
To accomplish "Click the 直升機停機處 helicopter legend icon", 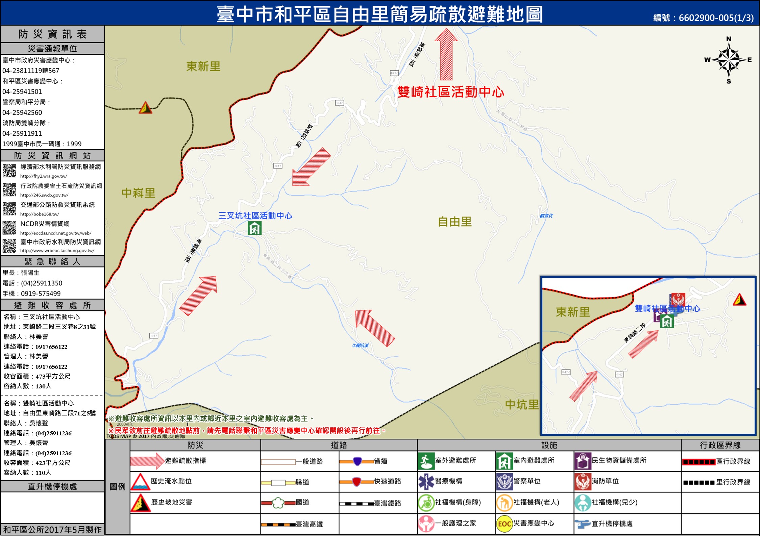I will click(x=582, y=524).
